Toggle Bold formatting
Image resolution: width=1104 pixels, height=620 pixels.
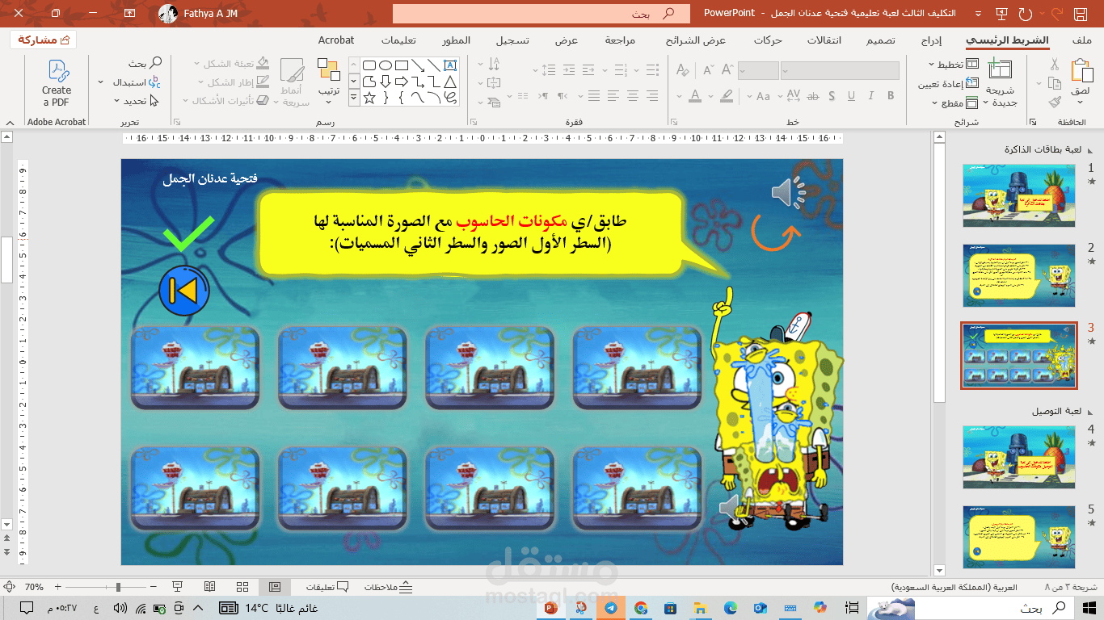pyautogui.click(x=891, y=96)
